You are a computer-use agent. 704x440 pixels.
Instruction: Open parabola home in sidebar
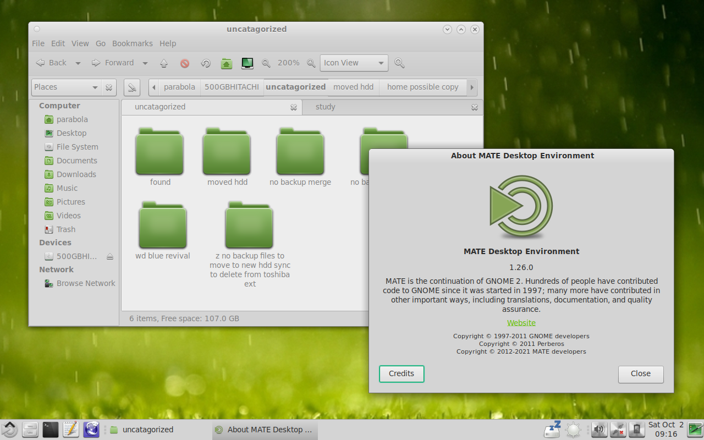[72, 119]
